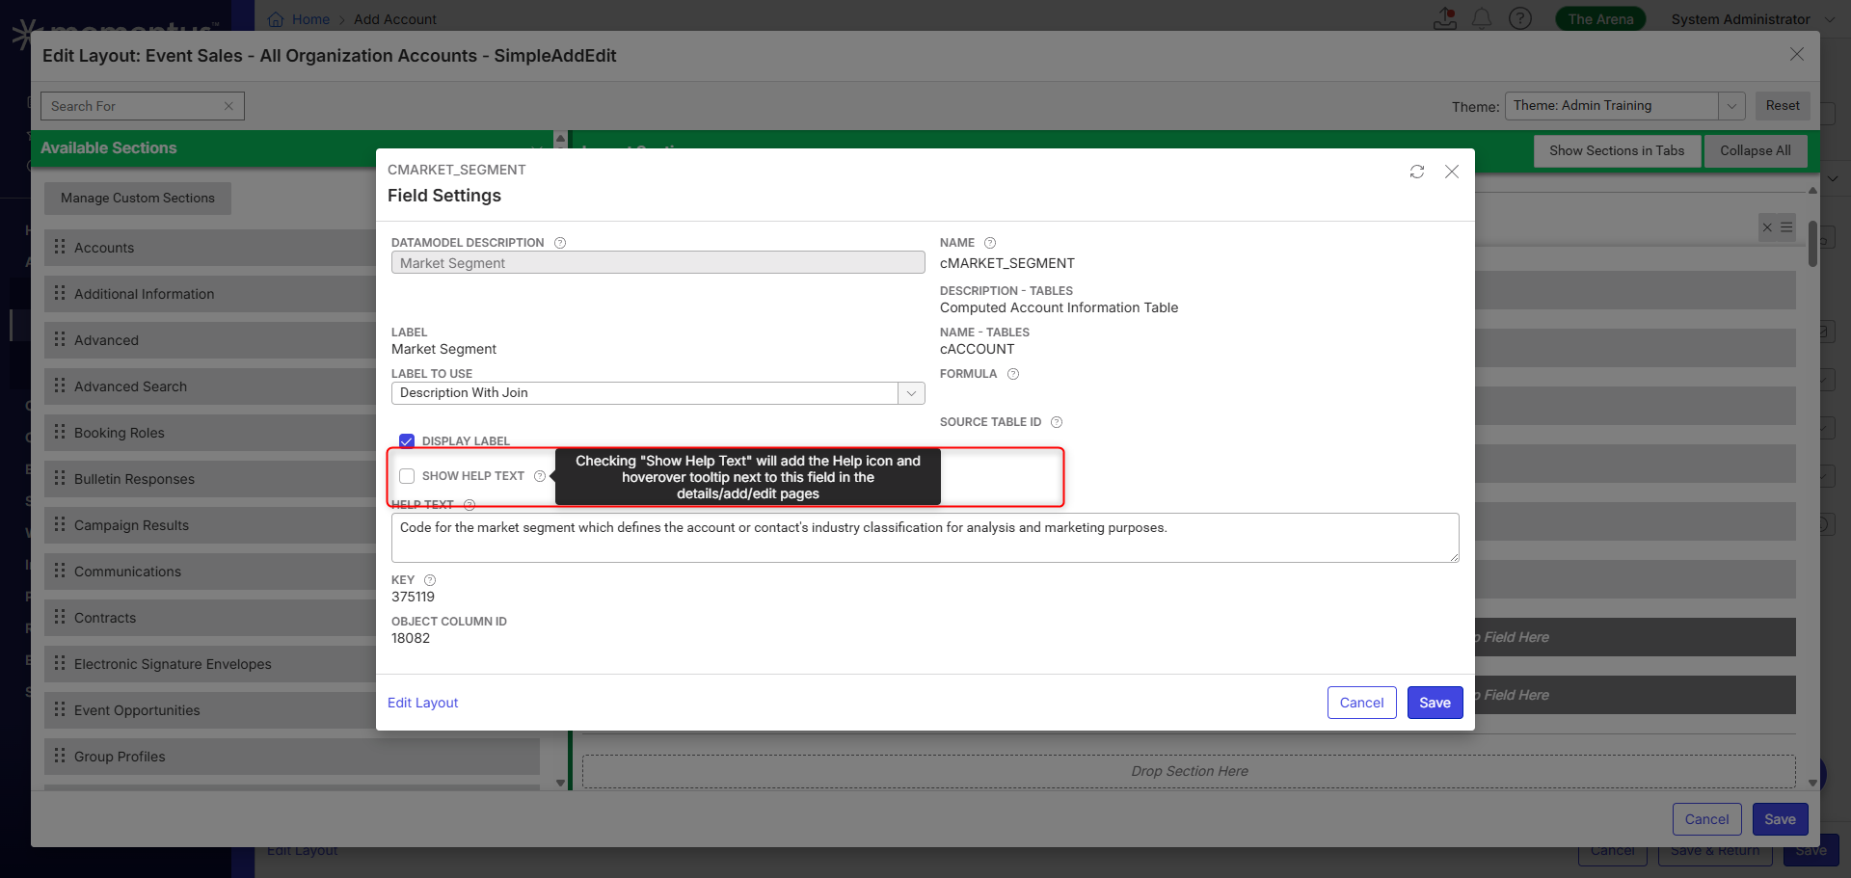Select The Arena venue badge
Image resolution: width=1851 pixels, height=878 pixels.
tap(1600, 19)
